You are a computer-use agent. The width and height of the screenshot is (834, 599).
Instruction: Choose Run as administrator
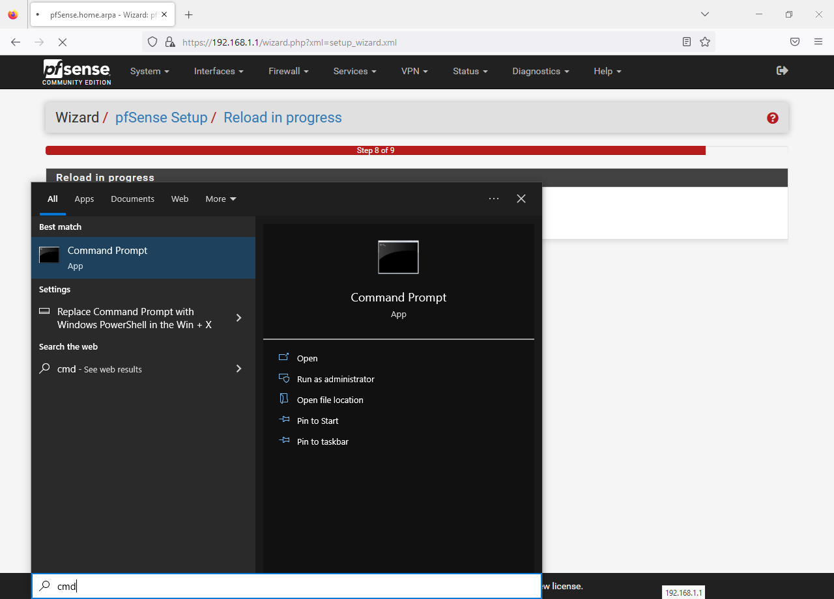tap(336, 380)
